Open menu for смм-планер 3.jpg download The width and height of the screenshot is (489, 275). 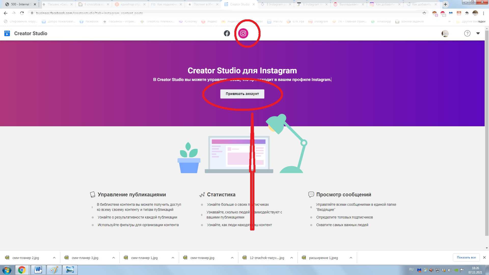pyautogui.click(x=113, y=258)
